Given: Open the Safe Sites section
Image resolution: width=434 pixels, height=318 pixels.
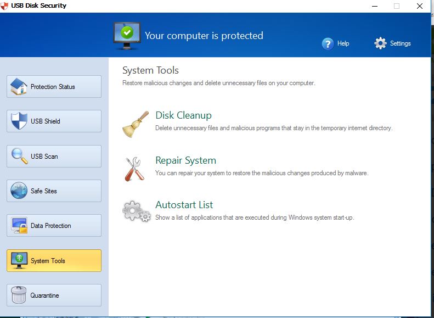Looking at the screenshot, I should (54, 191).
